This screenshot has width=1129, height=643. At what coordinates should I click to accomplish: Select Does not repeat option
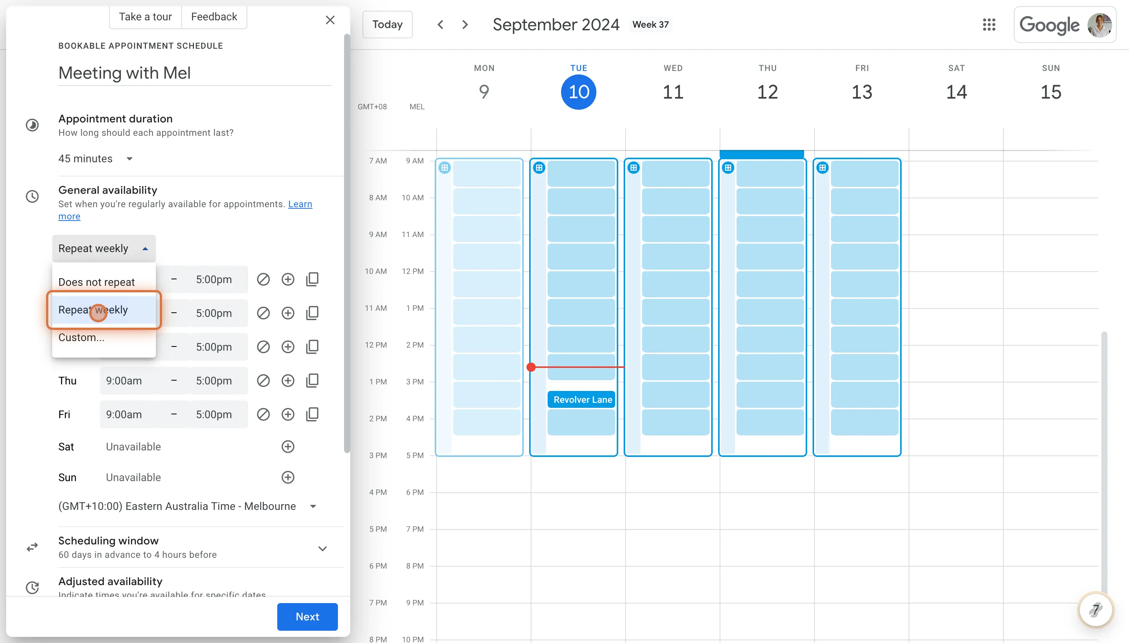(x=96, y=282)
